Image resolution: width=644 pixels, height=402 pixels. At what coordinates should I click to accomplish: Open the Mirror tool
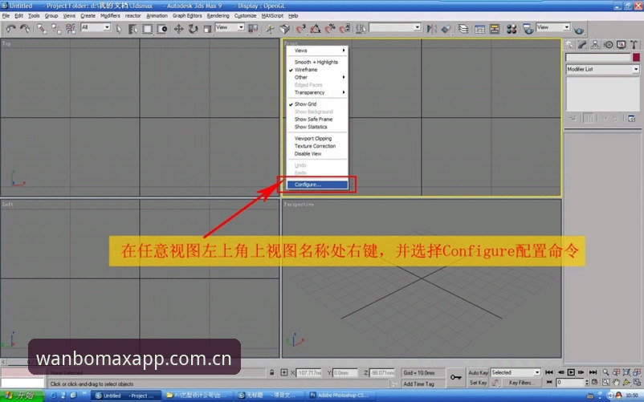(x=431, y=29)
